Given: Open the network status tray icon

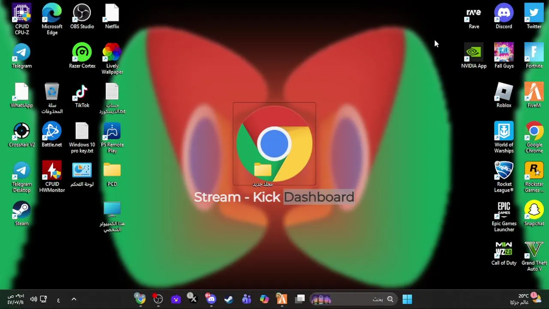Looking at the screenshot, I should click(x=43, y=299).
